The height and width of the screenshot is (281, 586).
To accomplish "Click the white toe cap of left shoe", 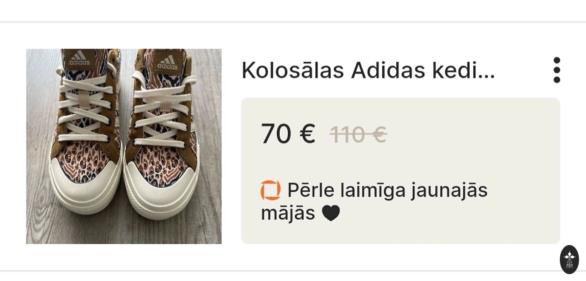I will [x=85, y=188].
